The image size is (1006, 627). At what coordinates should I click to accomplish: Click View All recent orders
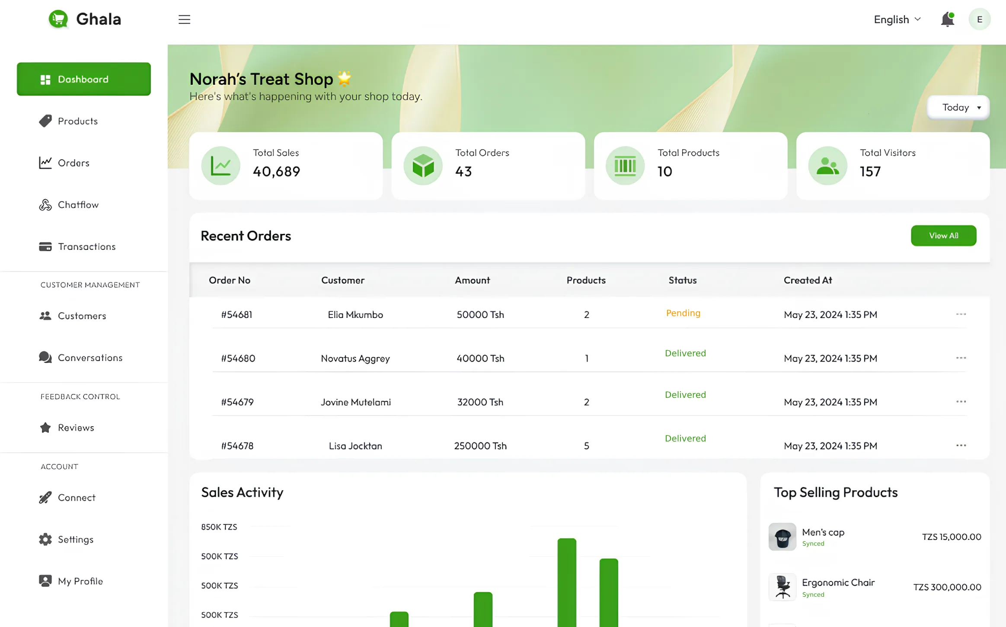[x=943, y=236]
